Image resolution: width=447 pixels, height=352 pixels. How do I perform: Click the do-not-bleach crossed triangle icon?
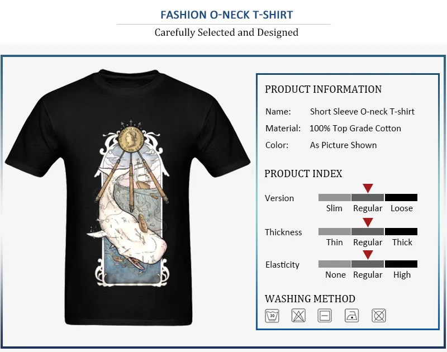tap(298, 316)
